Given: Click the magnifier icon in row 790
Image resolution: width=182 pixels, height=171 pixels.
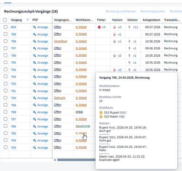Looking at the screenshot, I should [x=35, y=98].
